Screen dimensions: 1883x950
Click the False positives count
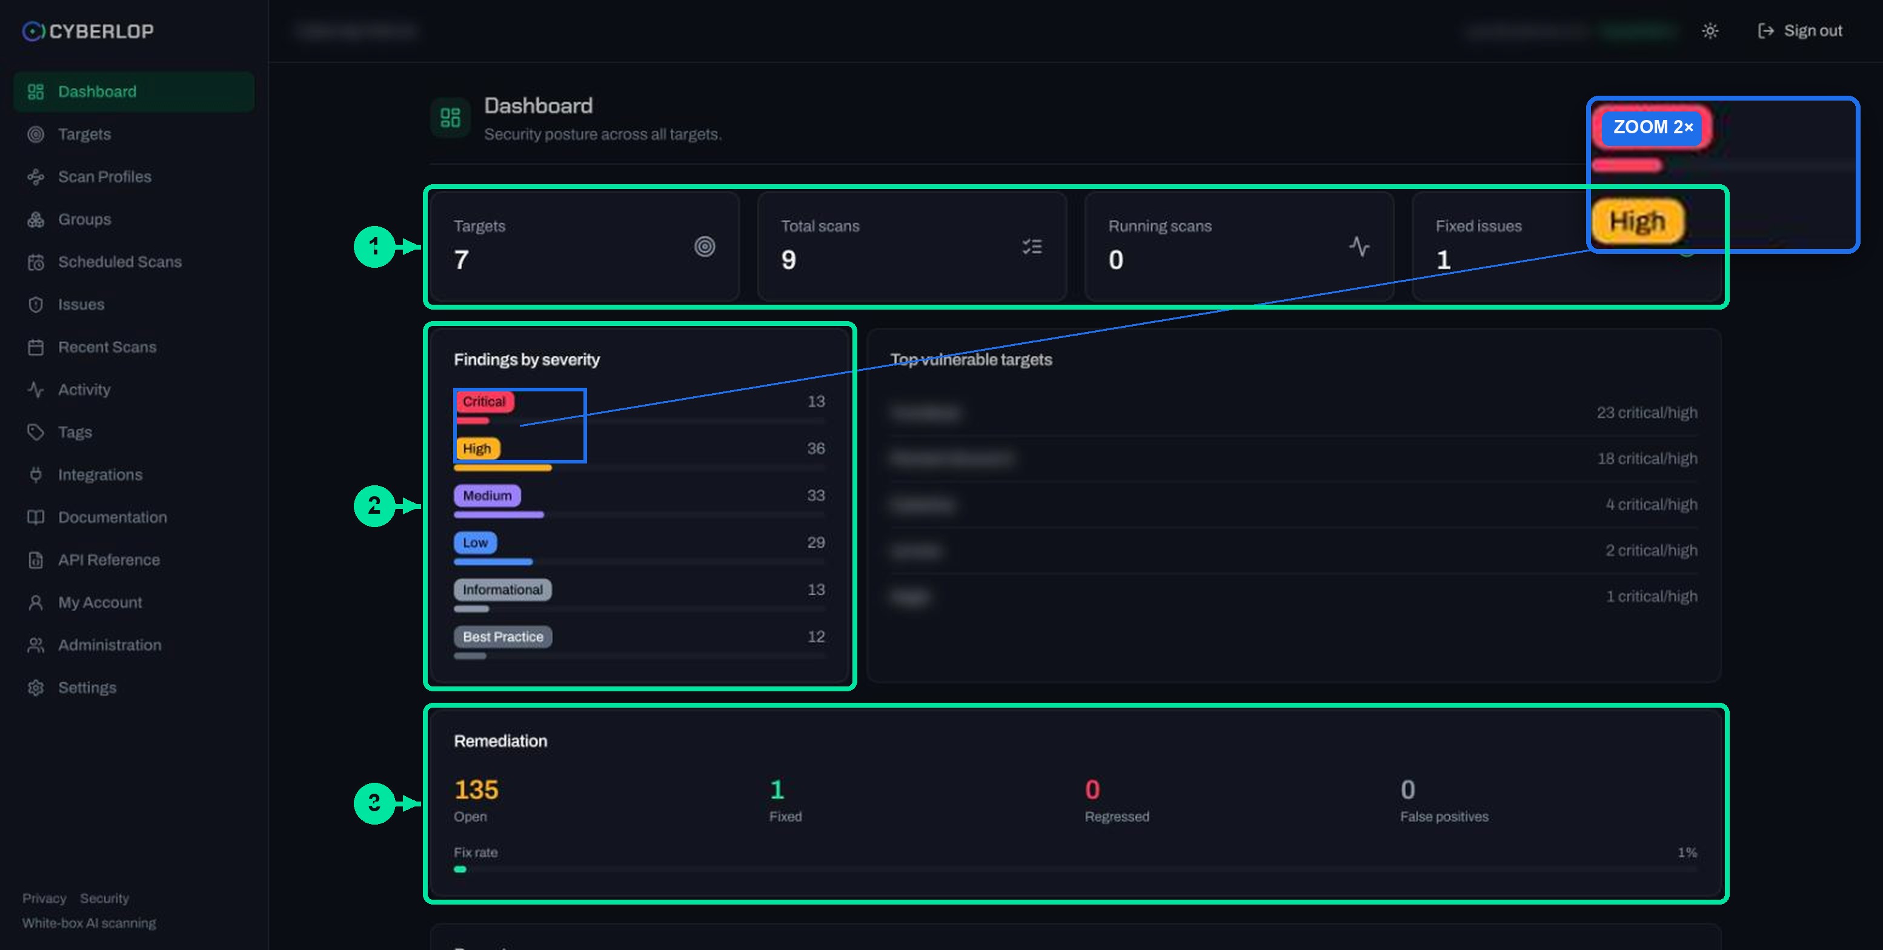tap(1408, 790)
